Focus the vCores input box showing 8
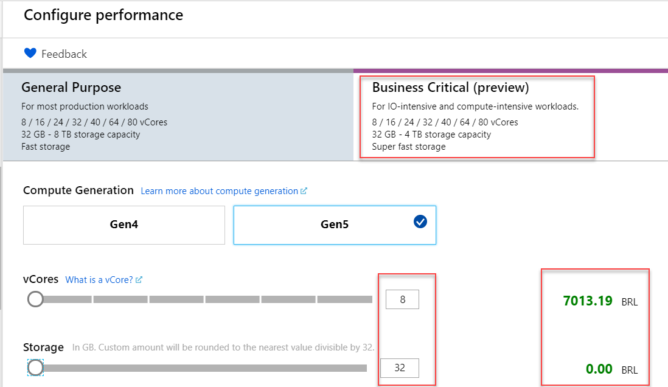Image resolution: width=668 pixels, height=387 pixels. point(402,299)
